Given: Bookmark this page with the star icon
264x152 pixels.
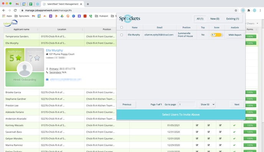Looking at the screenshot, I should tap(236, 10).
